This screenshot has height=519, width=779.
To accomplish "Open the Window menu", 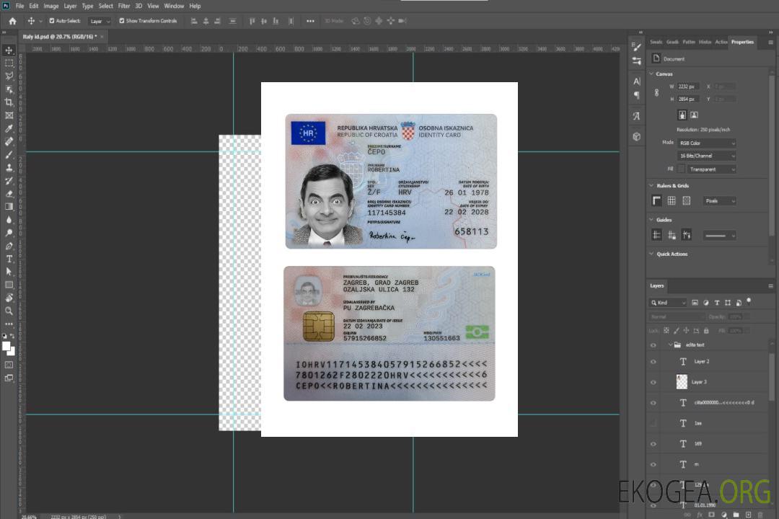I will [174, 6].
